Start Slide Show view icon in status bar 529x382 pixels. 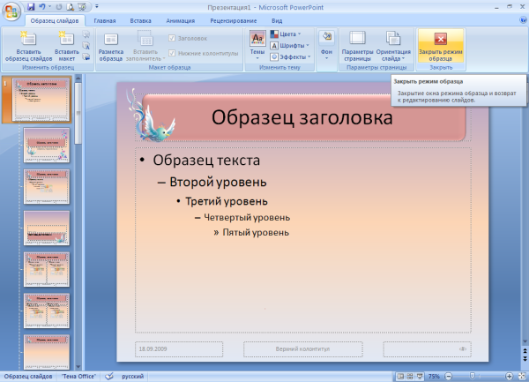[420, 376]
